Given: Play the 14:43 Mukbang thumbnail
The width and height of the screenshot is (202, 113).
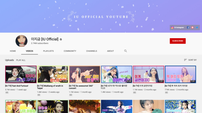Looking at the screenshot, I should point(53,74).
